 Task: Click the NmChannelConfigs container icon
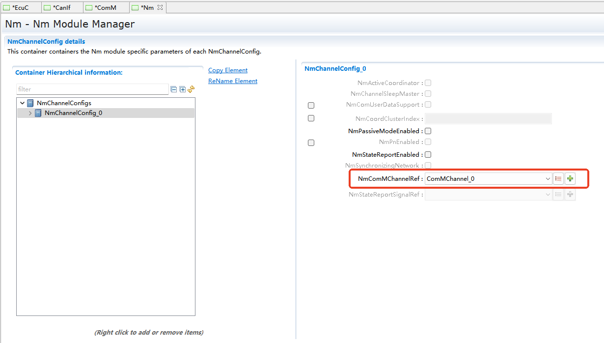tap(30, 103)
